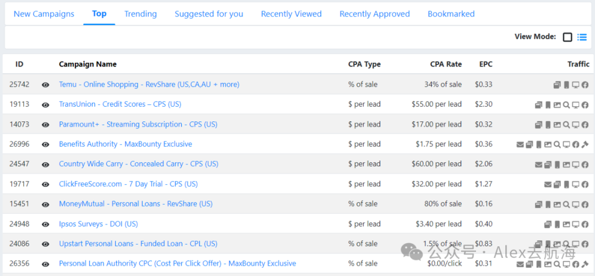Screen dimensions: 595x276
Task: Open the Recently Approved tab
Action: tap(375, 14)
